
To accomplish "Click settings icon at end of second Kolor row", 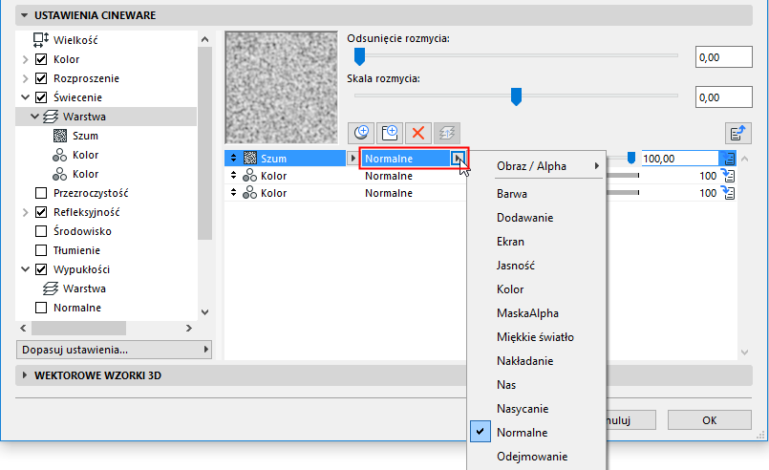I will coord(728,192).
